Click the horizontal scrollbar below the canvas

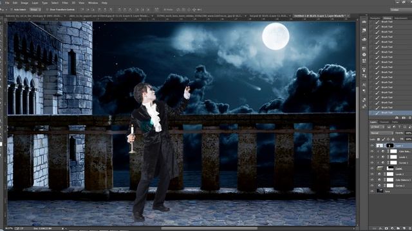(209, 228)
